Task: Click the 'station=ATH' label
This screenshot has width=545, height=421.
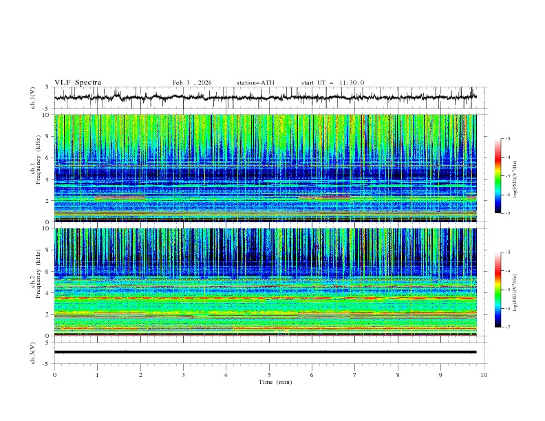Action: click(255, 83)
